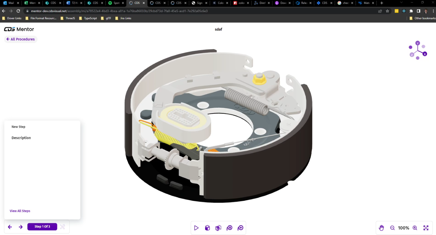Snap view to the Y axis
Image resolution: width=436 pixels, height=235 pixels.
pyautogui.click(x=417, y=43)
